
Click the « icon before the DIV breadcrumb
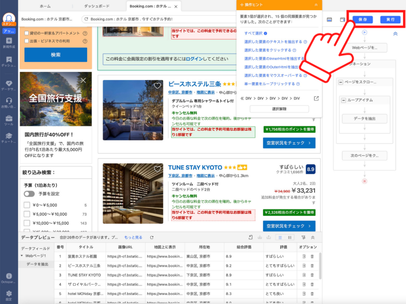(242, 98)
